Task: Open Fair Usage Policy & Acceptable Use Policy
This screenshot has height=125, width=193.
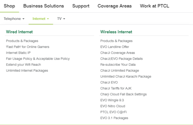Action: pos(38,59)
